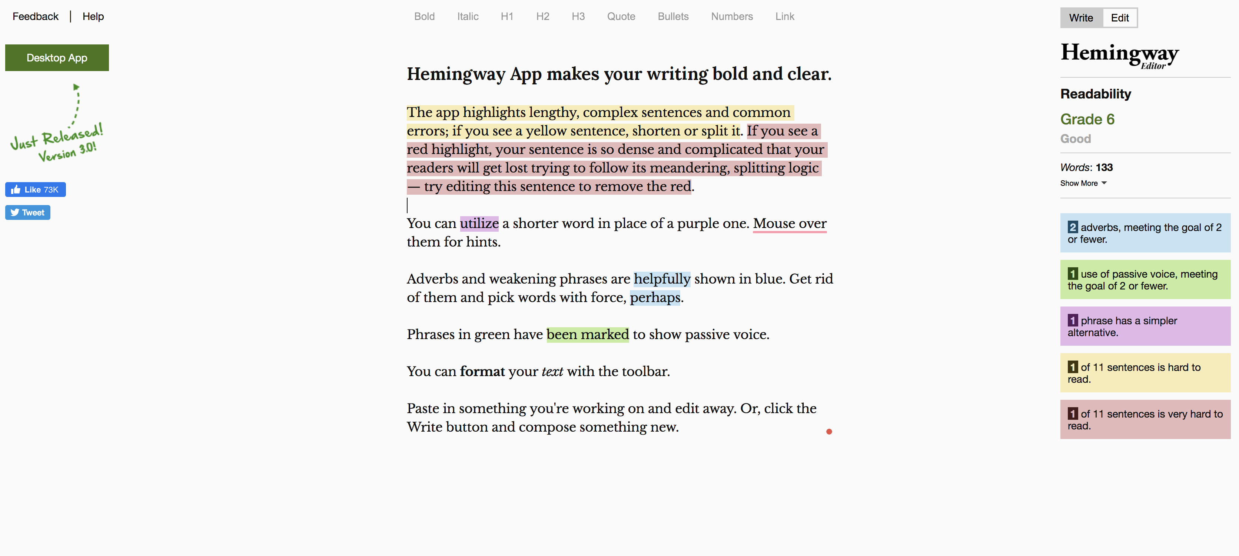Select the H2 heading icon
This screenshot has width=1239, height=556.
click(x=542, y=16)
